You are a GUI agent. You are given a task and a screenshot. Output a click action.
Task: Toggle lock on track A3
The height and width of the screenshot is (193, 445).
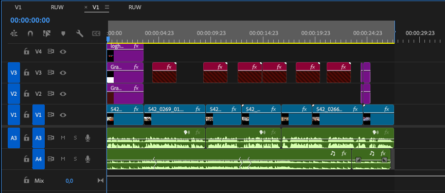26,138
